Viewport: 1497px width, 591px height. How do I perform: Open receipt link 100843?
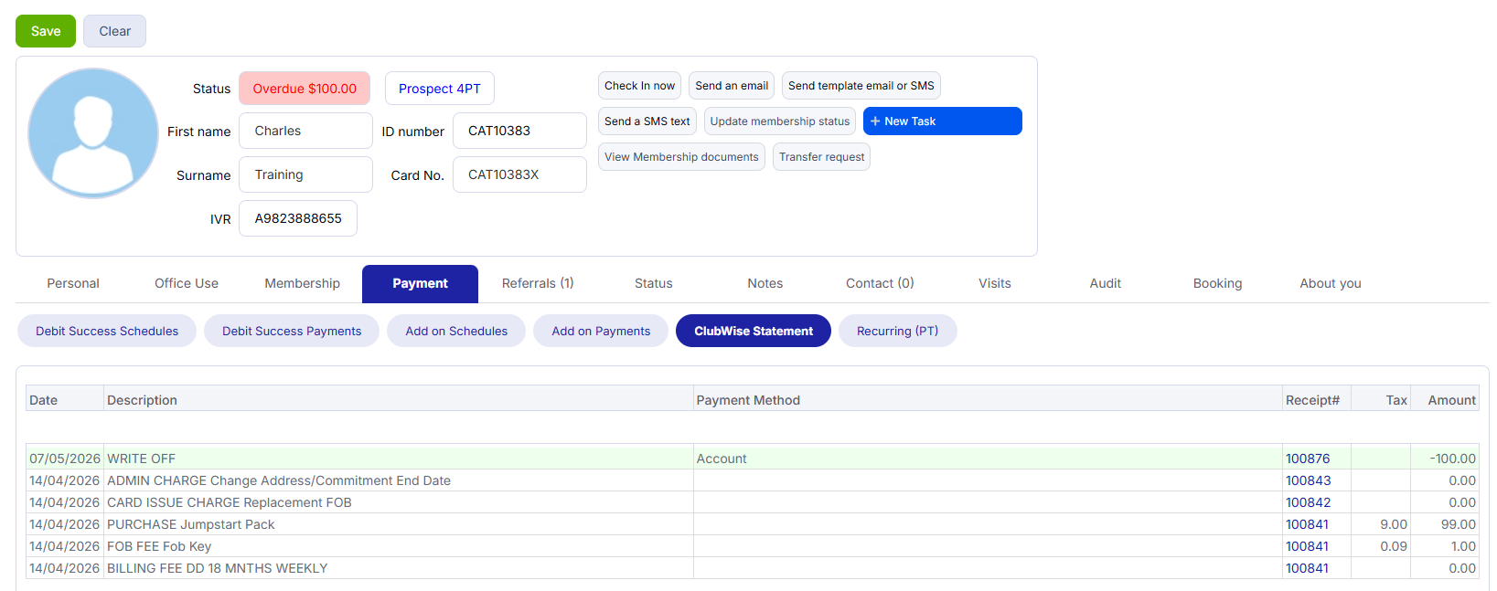pyautogui.click(x=1309, y=480)
